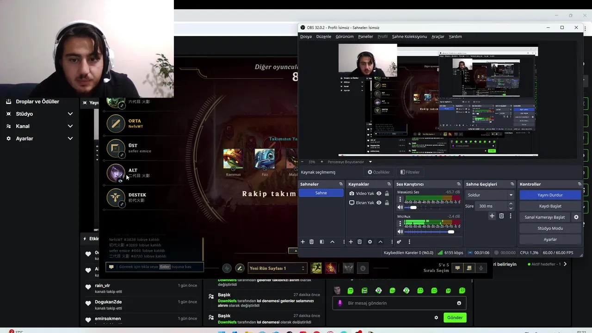
Task: Click Kaydı Başlat button
Action: pos(550,206)
